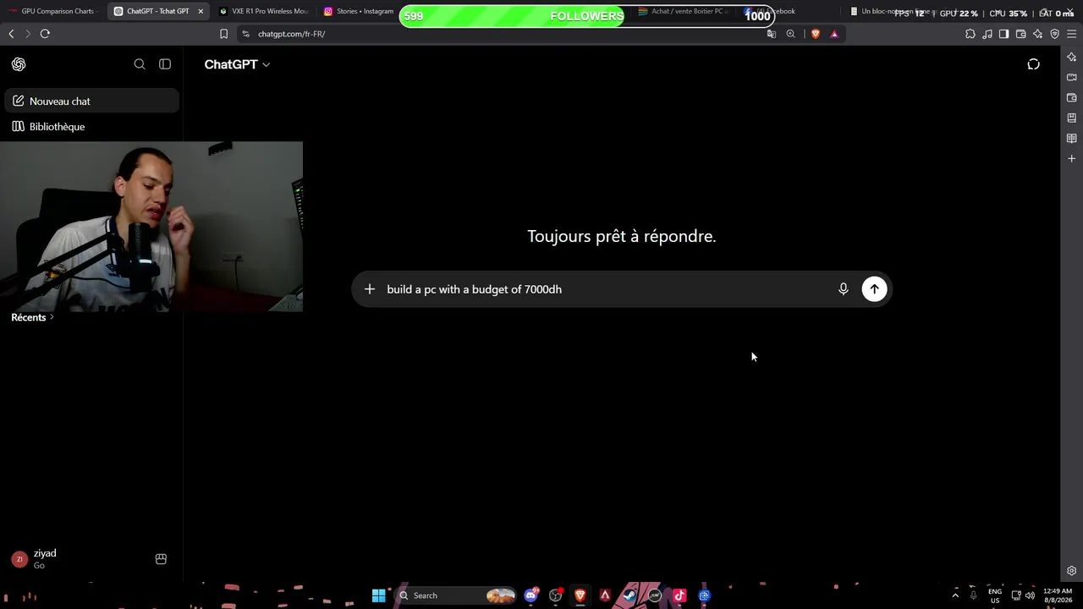Close the ChatGPT browser tab

point(201,12)
